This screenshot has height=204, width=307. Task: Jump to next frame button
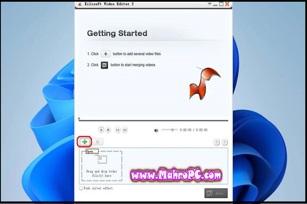(x=125, y=130)
